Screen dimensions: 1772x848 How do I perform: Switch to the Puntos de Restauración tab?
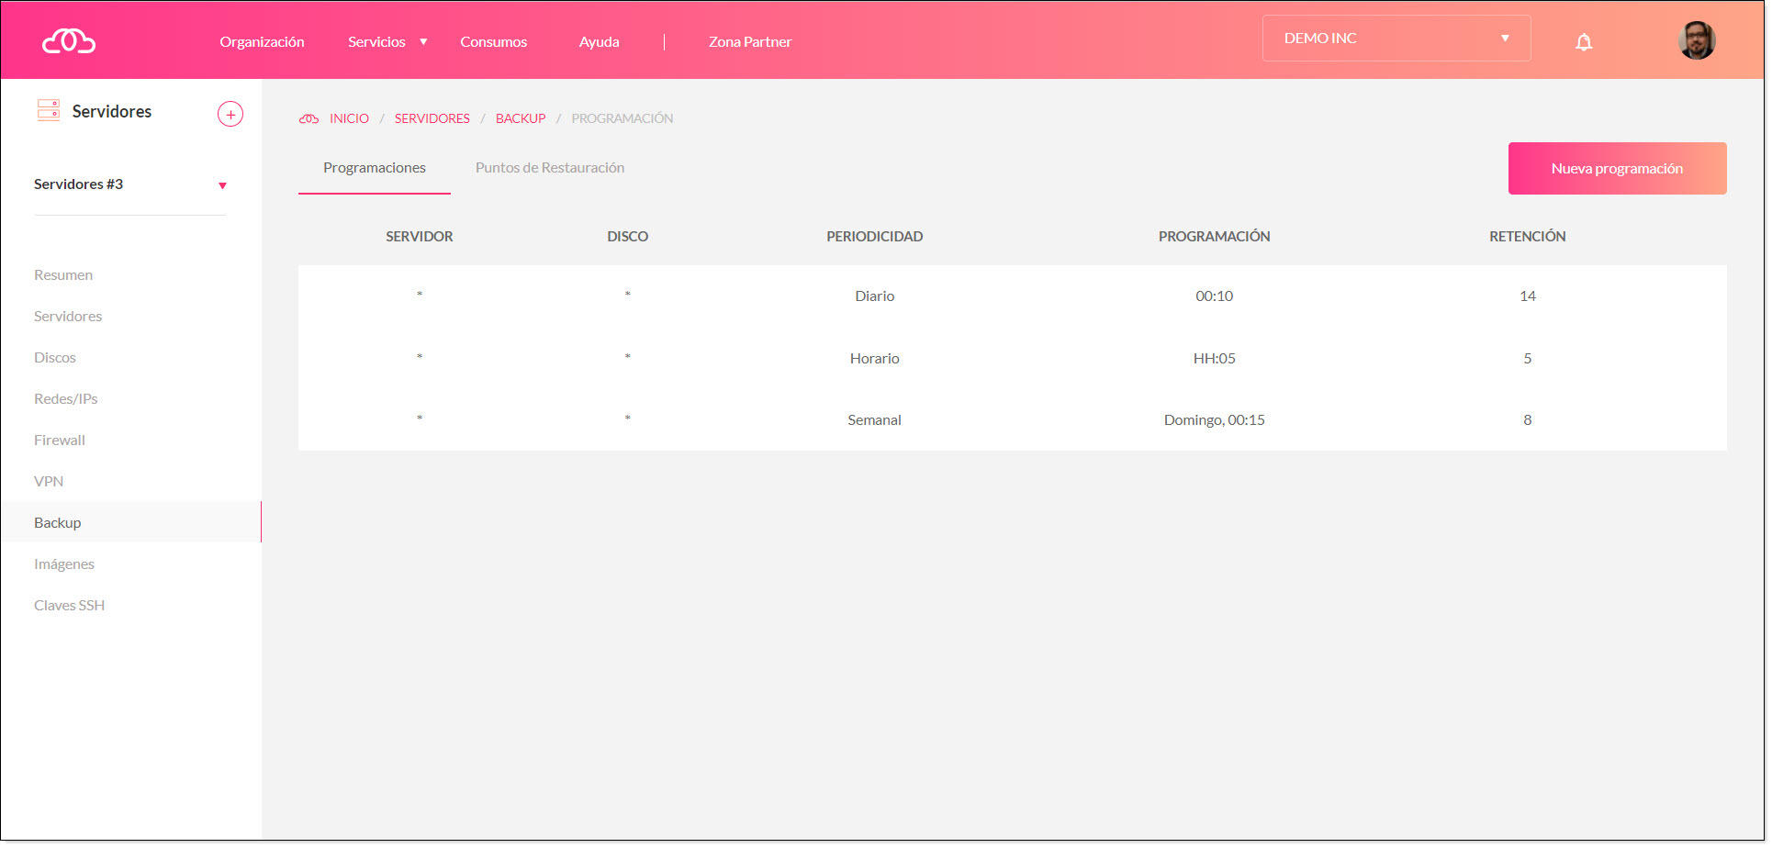[550, 168]
